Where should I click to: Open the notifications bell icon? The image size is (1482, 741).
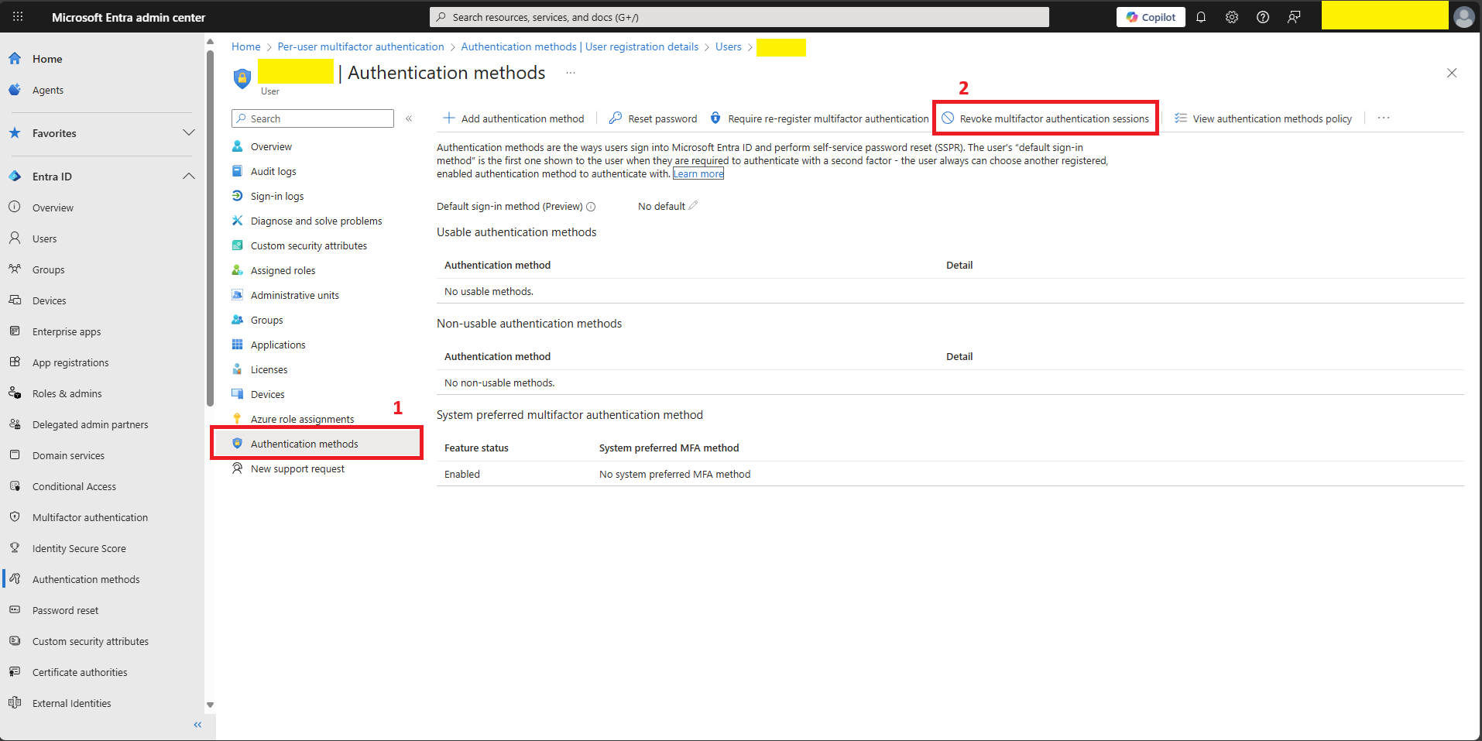click(x=1201, y=17)
